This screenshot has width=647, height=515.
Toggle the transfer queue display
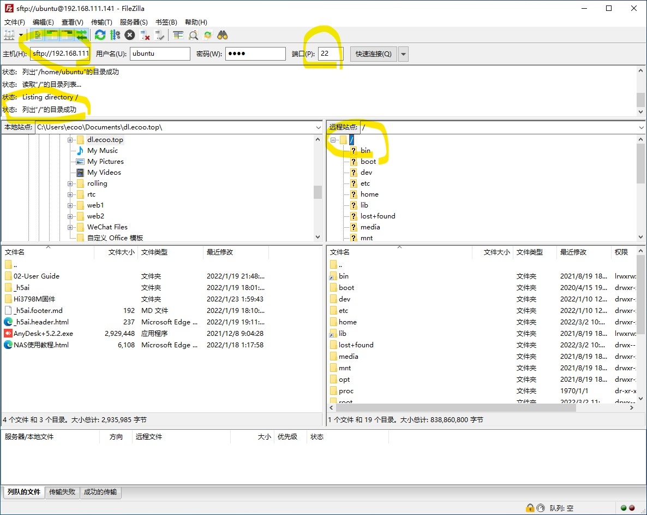click(81, 35)
